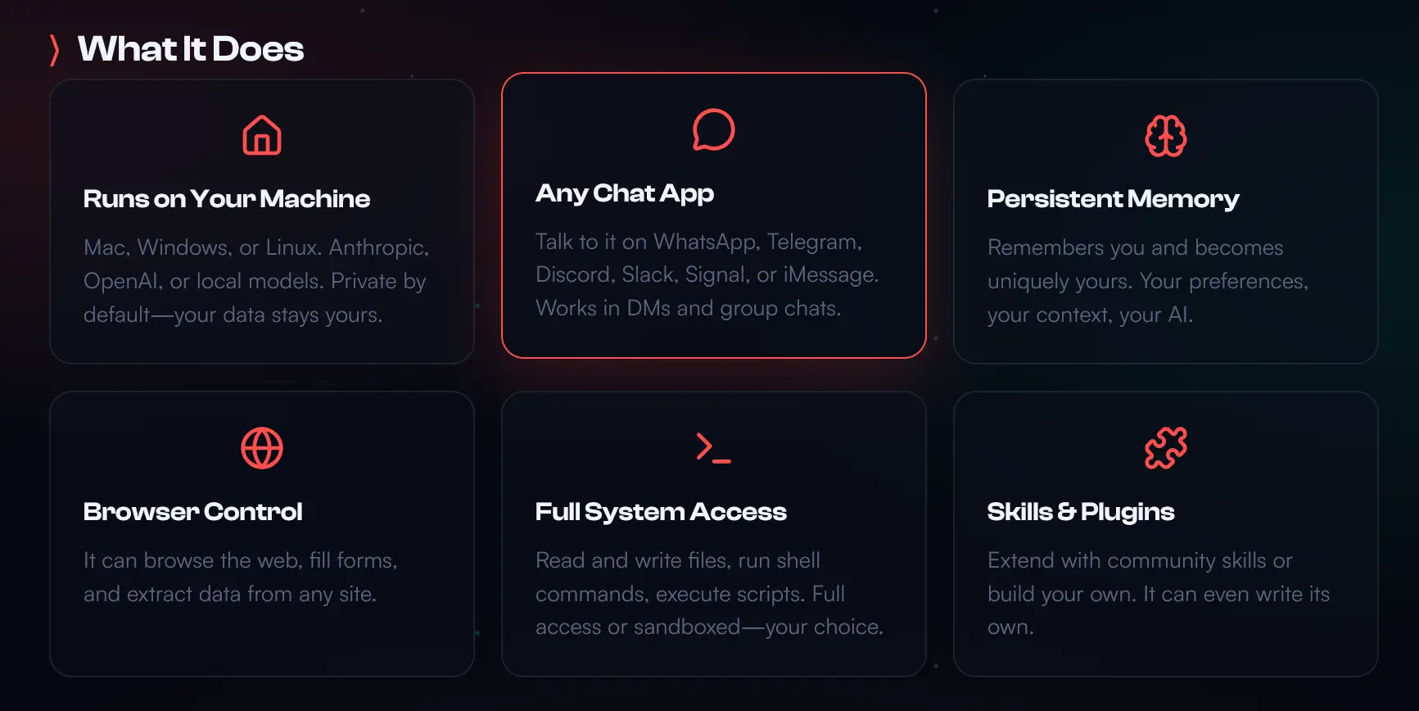1419x711 pixels.
Task: Click the puzzle piece plugins icon
Action: click(1165, 448)
